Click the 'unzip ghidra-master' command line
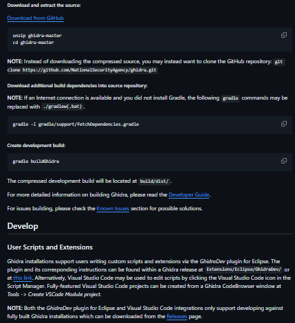Screen dimensions: 295x323 pos(37,36)
